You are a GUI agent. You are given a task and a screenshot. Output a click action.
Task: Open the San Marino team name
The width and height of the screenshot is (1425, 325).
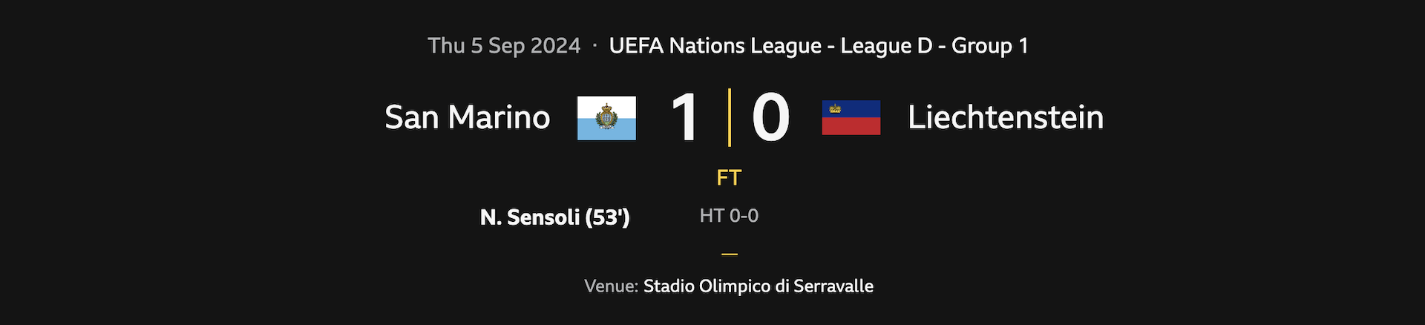click(468, 117)
